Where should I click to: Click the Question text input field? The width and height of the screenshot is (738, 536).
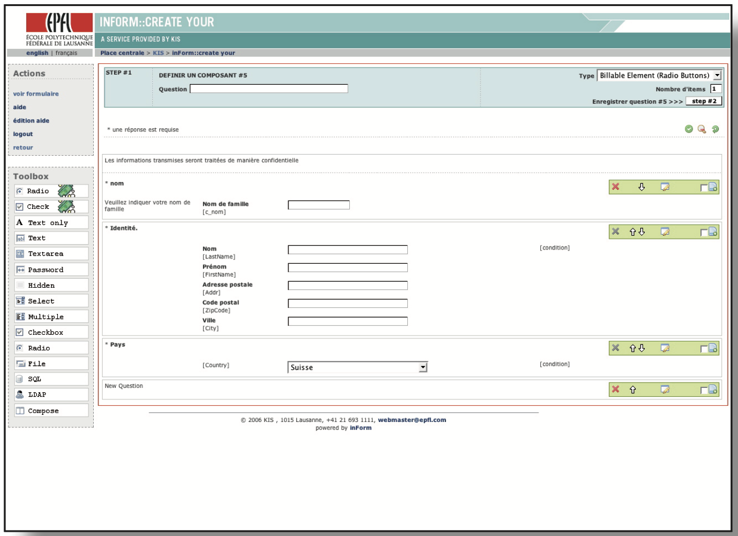[x=269, y=89]
